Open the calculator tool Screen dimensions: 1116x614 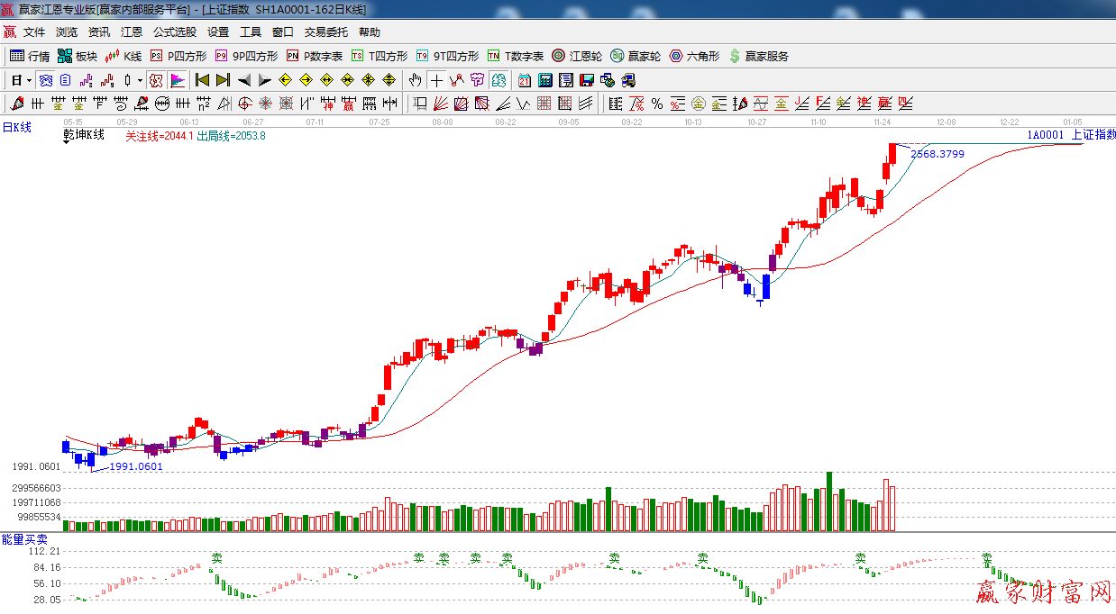[x=544, y=80]
